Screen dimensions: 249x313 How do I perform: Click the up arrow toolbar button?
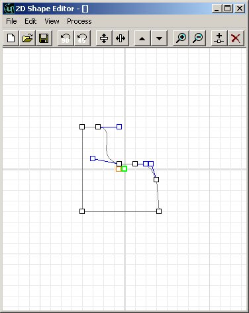click(142, 38)
